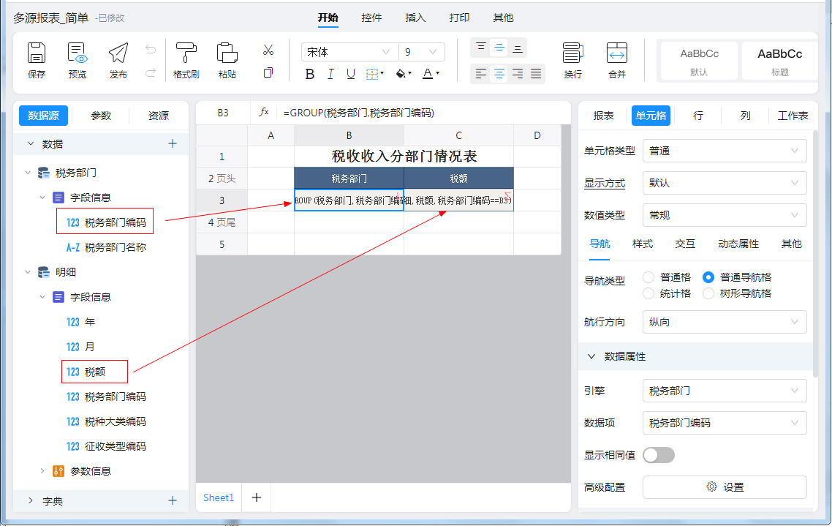Select the 格式刷 format painter tool
This screenshot has height=526, width=832.
pos(186,54)
